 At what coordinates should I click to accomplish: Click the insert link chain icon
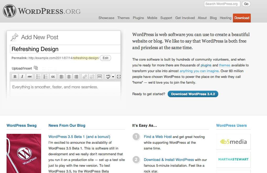point(85,77)
